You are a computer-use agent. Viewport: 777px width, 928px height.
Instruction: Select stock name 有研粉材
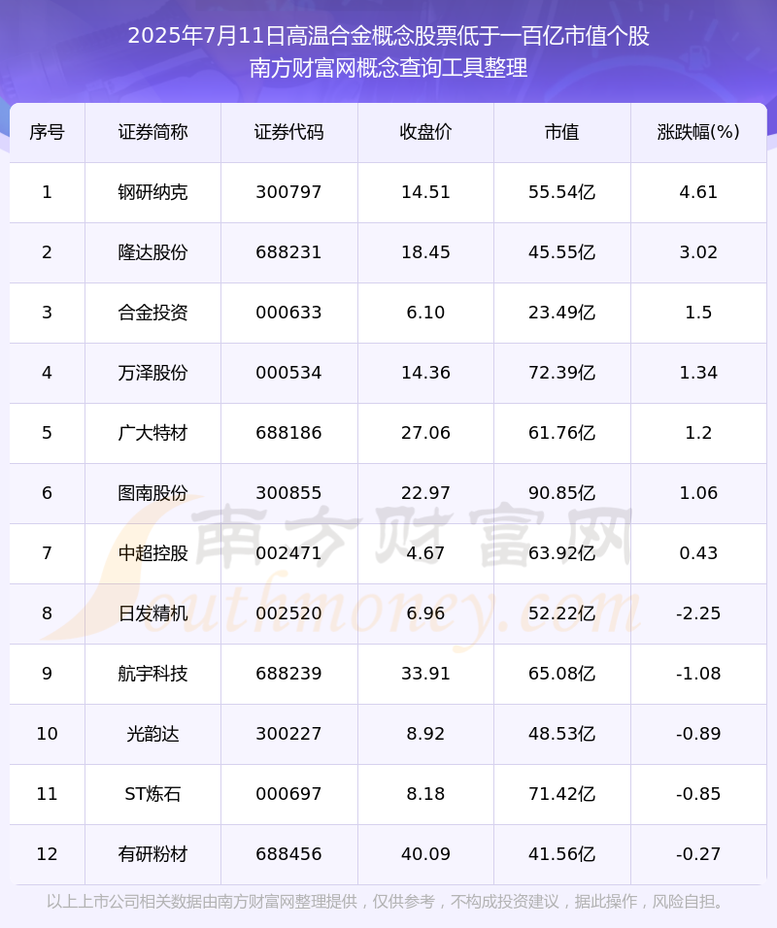(x=152, y=854)
